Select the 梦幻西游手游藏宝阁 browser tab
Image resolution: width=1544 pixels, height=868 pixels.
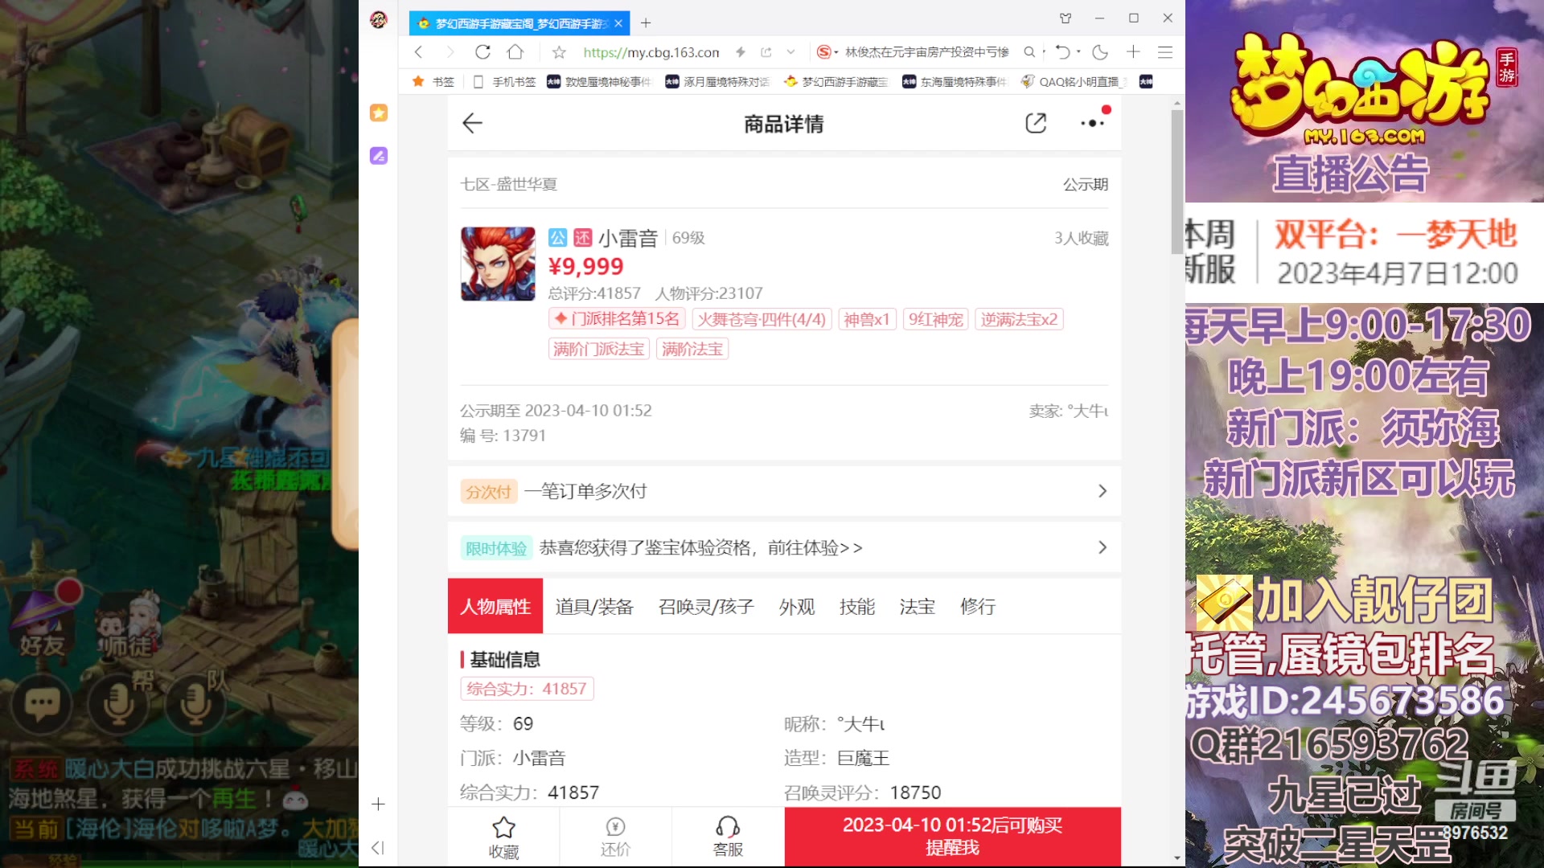click(x=519, y=23)
